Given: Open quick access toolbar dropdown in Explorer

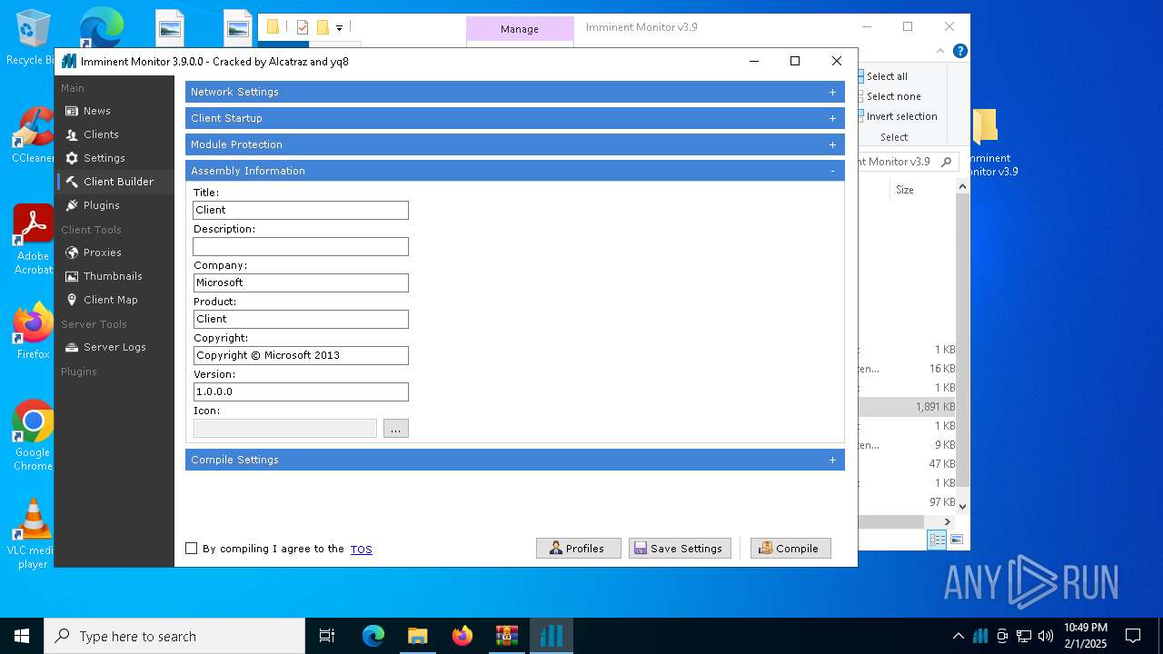Looking at the screenshot, I should click(x=339, y=27).
